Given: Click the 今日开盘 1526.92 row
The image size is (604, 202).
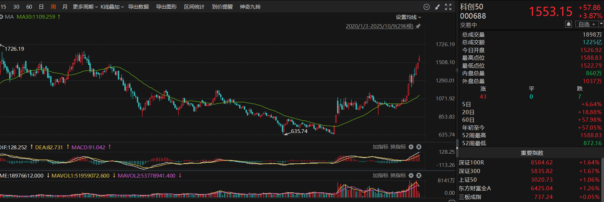Looking at the screenshot, I should pos(532,50).
